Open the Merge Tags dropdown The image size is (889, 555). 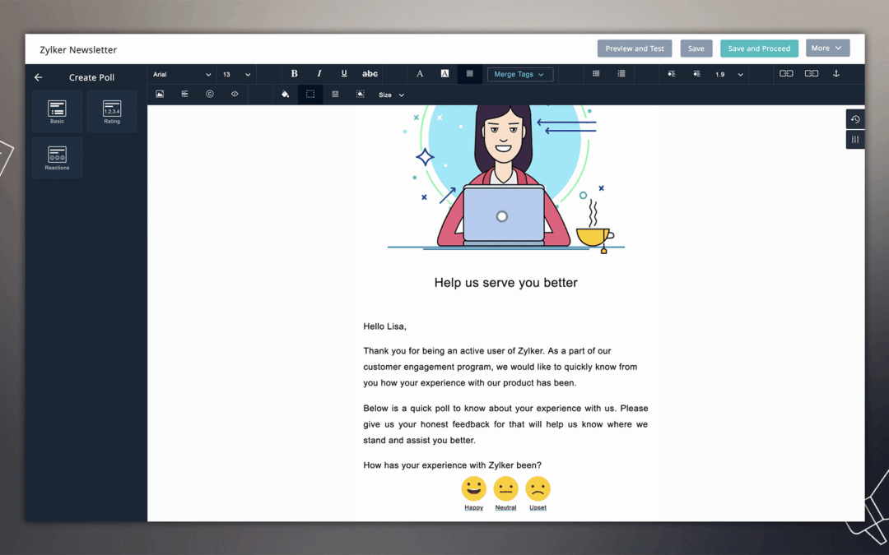520,74
